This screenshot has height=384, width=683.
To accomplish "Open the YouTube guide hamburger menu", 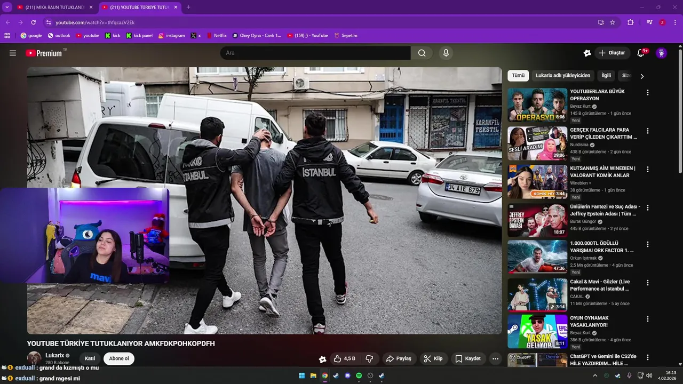I will [x=13, y=53].
